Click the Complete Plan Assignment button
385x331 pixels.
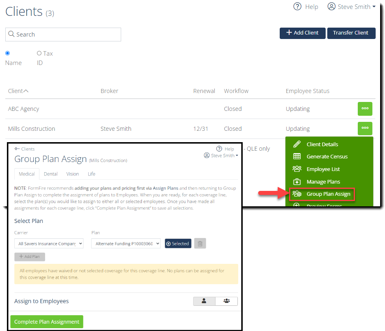46,321
